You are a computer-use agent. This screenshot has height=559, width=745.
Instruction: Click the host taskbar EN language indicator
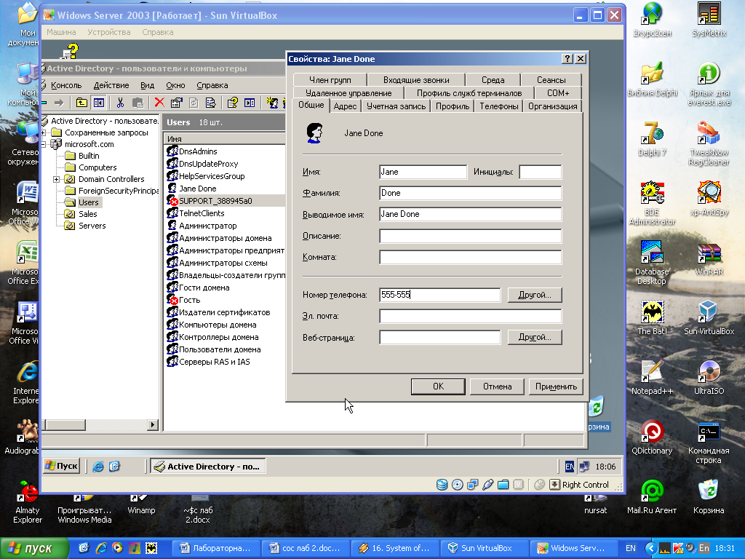(x=631, y=548)
